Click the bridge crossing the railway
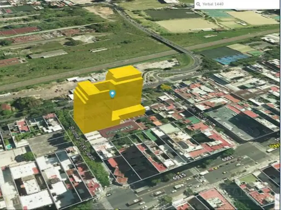281x210 pixels. 165,41
